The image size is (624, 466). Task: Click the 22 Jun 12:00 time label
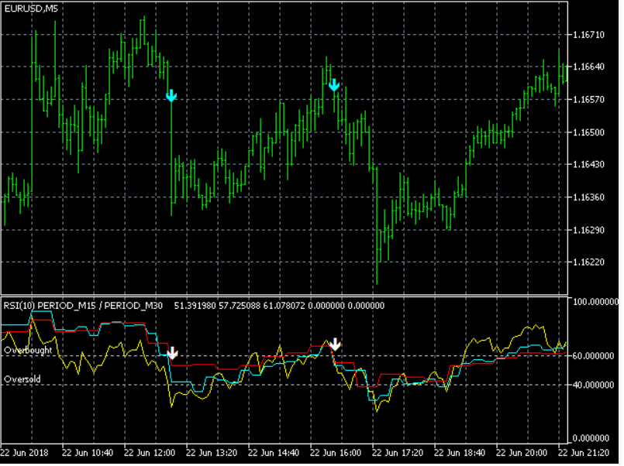click(150, 454)
